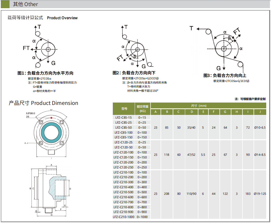The height and width of the screenshot is (223, 271).
Task: Click the 额定荷重 (KG) column header
Action: pyautogui.click(x=143, y=109)
